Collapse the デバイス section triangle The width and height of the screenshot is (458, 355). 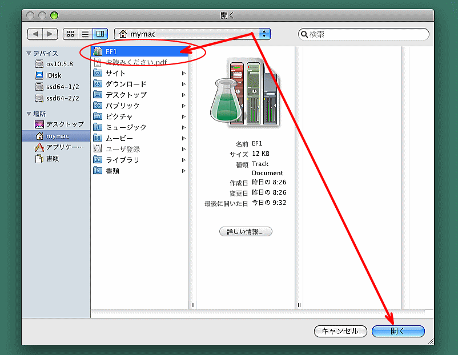click(x=29, y=54)
